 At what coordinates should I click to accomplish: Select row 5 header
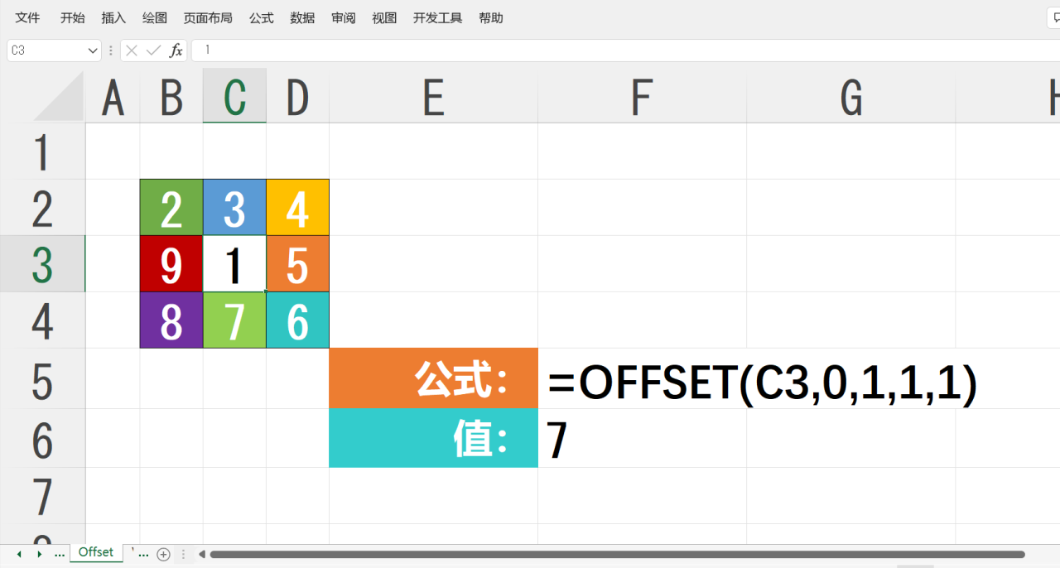pos(42,378)
